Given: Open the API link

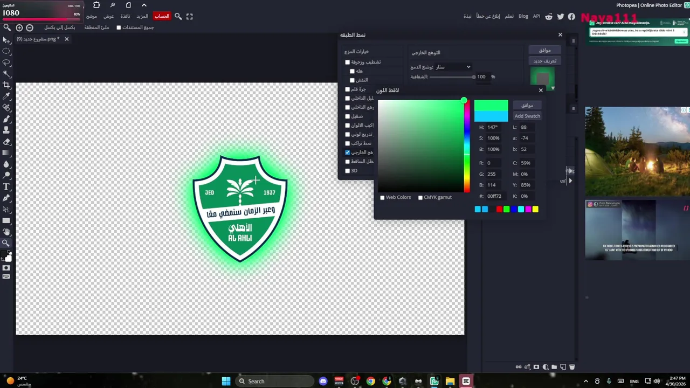Looking at the screenshot, I should [x=536, y=16].
